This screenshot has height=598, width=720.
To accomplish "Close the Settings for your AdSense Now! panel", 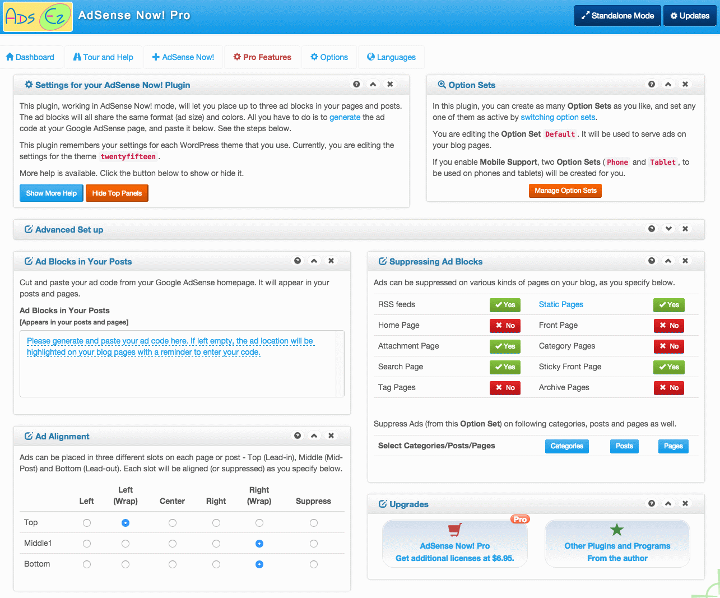I will pos(390,84).
